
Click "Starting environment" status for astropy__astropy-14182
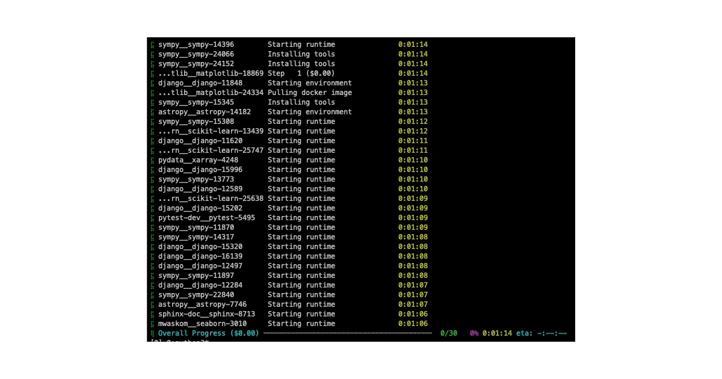coord(310,112)
